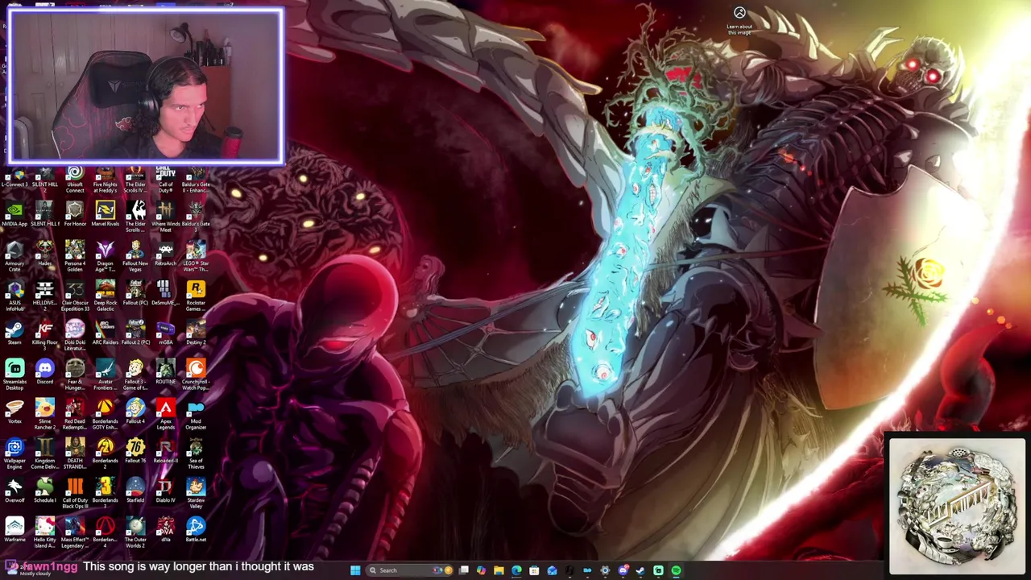Open the Overwolf shortcut

14,491
